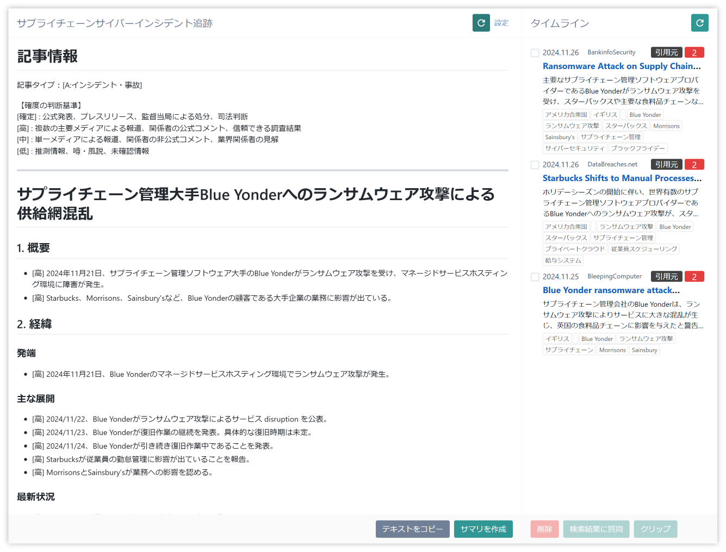Open 'Starbucks Shifts to Manual Processes' article

coord(622,178)
